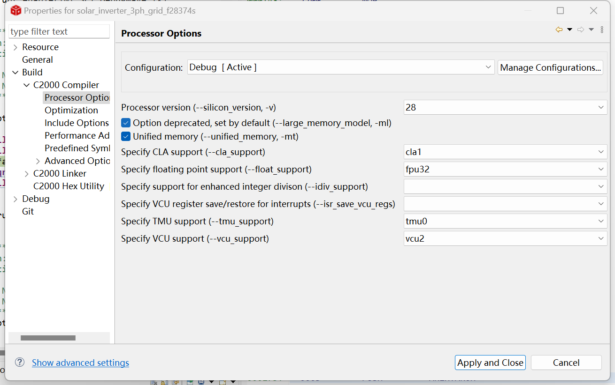Viewport: 615px width, 385px height.
Task: Disable the Unified memory checkbox
Action: click(x=126, y=137)
